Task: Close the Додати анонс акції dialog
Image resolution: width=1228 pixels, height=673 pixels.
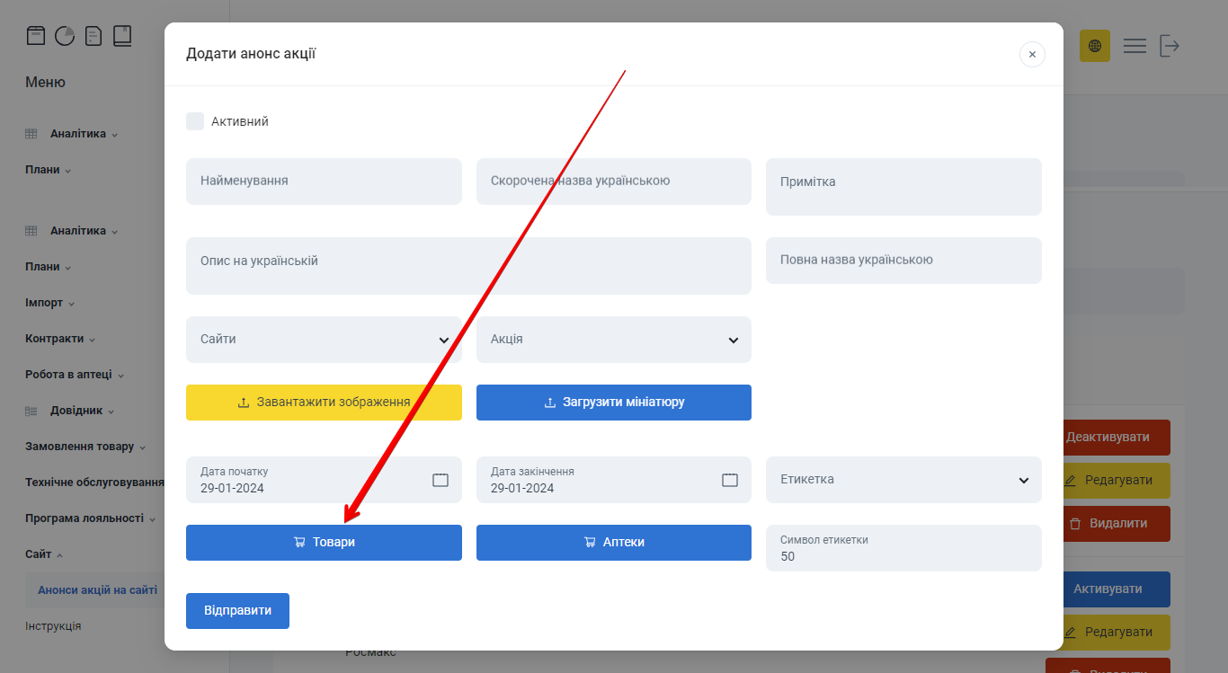Action: tap(1032, 55)
